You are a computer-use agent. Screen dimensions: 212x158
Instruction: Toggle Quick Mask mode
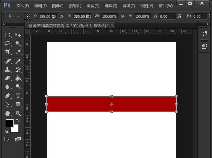(7, 139)
